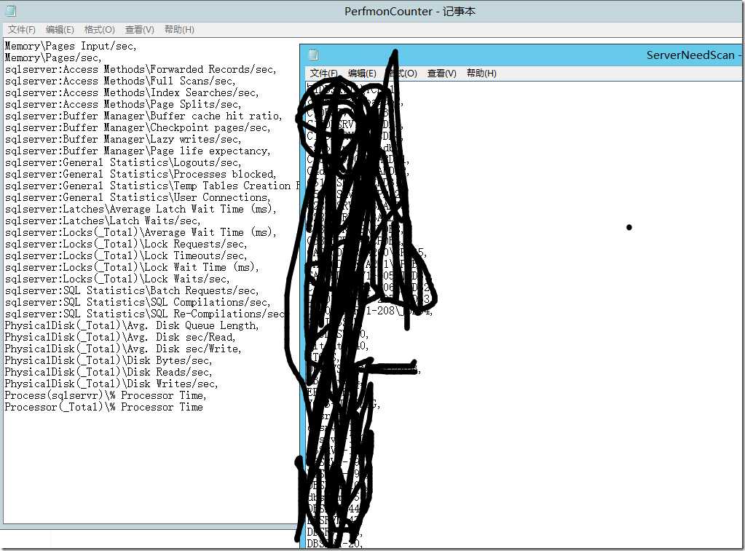Click 'Access Methods\Full Scans/sec,' line
Screen dimensions: 745x551
120,82
